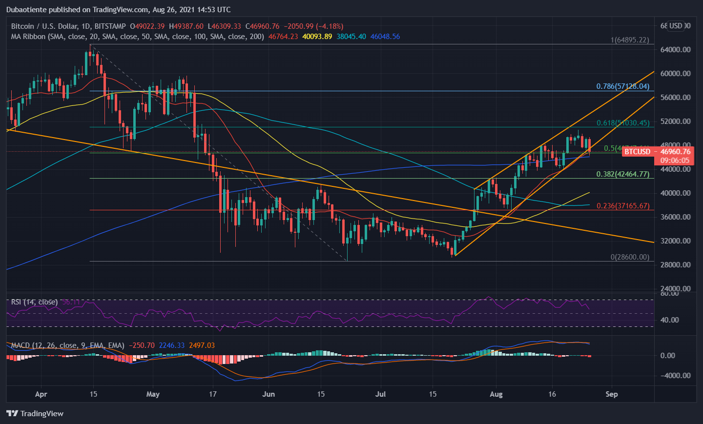Select the Fibonacci 0.618 level label
The height and width of the screenshot is (424, 703).
623,123
